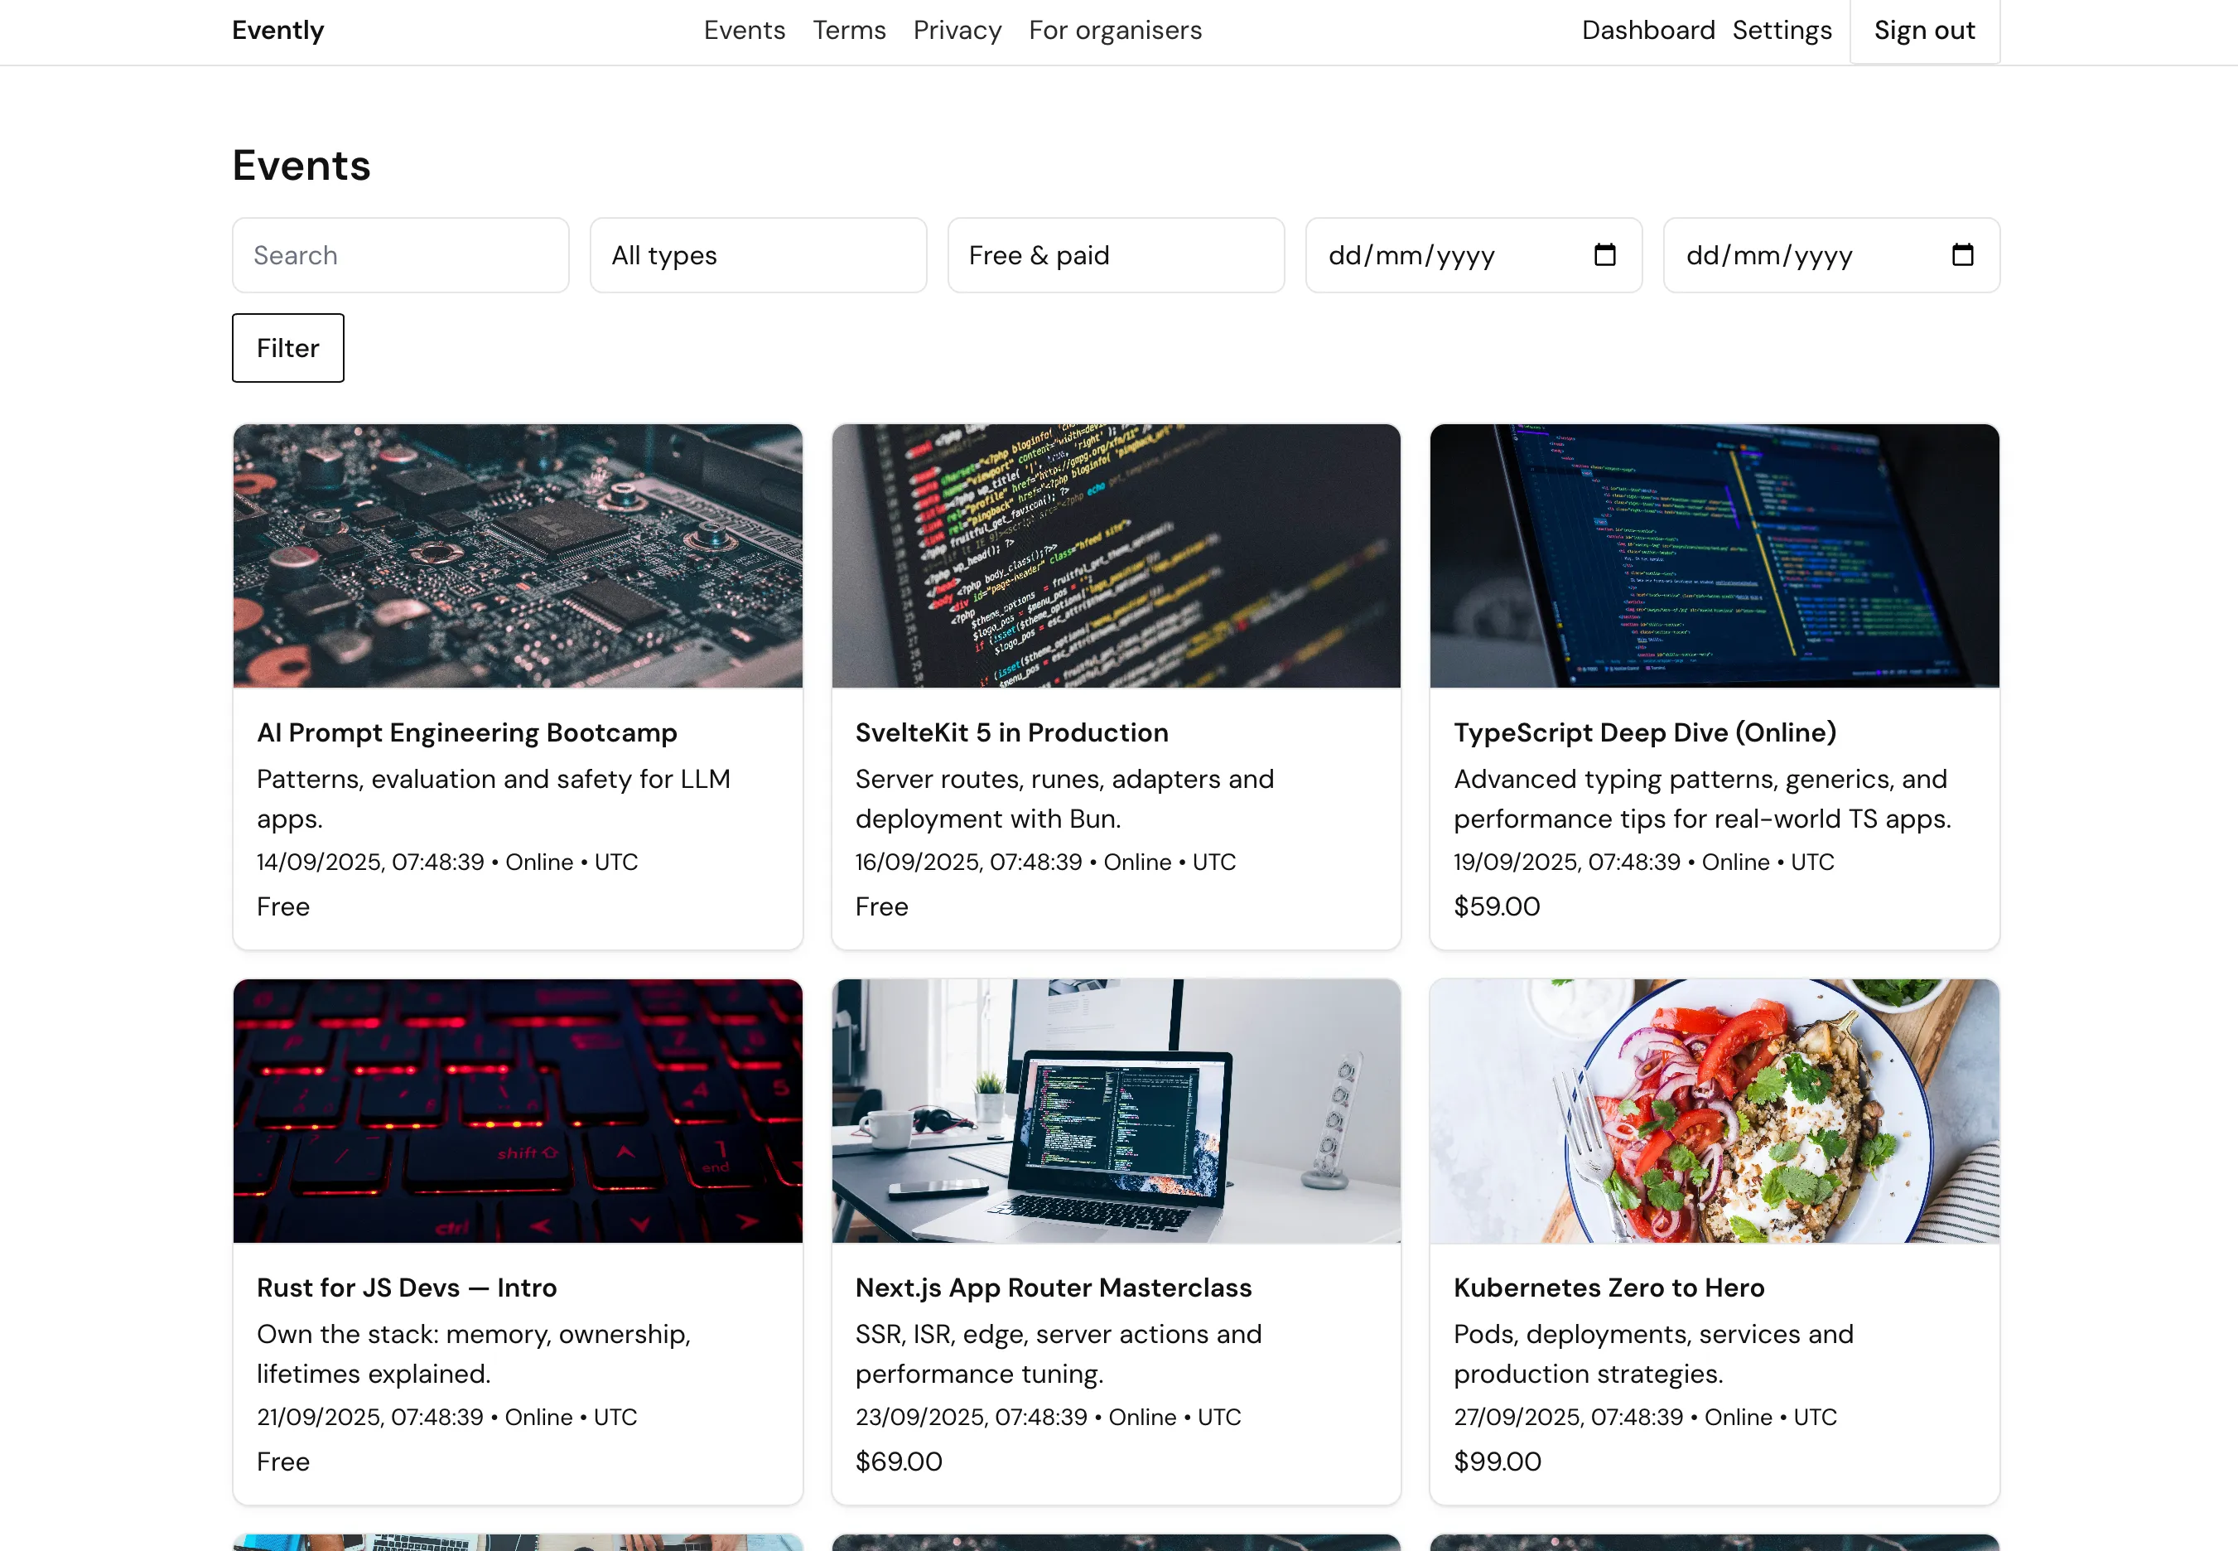The width and height of the screenshot is (2238, 1551).
Task: Click the Search input field
Action: point(400,254)
